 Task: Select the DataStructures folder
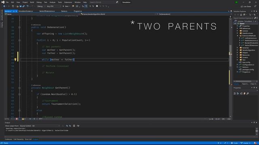[247, 33]
